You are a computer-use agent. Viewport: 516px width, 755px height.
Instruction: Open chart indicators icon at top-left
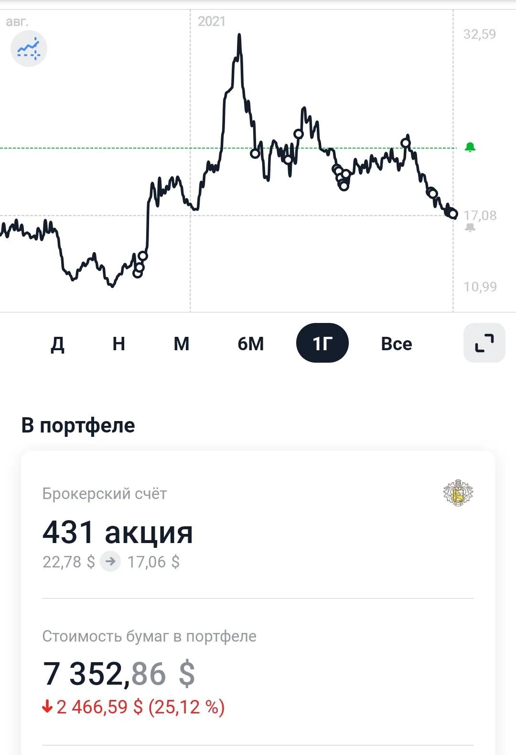pos(29,49)
